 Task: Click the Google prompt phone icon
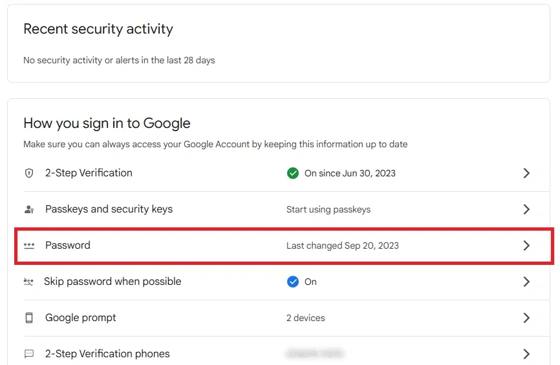point(28,318)
